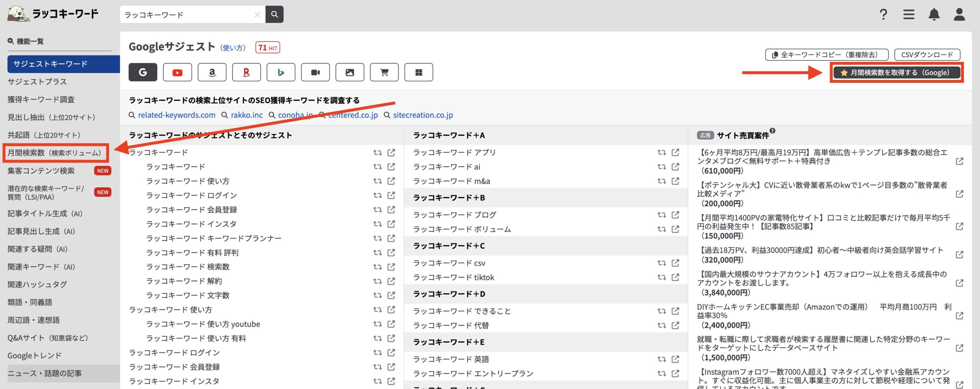Click ラッコキーワード キーワードプランナー text

[x=214, y=238]
